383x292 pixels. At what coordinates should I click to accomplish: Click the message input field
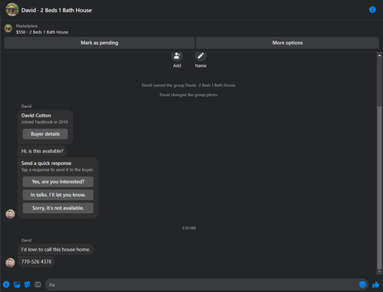(x=201, y=284)
